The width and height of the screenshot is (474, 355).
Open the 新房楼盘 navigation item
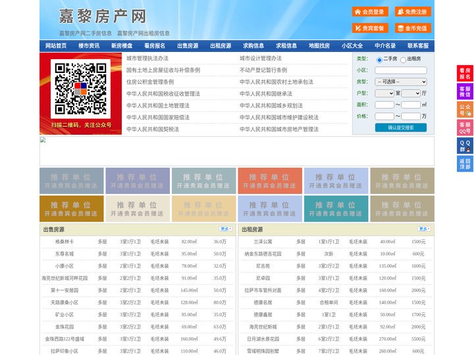(x=122, y=46)
